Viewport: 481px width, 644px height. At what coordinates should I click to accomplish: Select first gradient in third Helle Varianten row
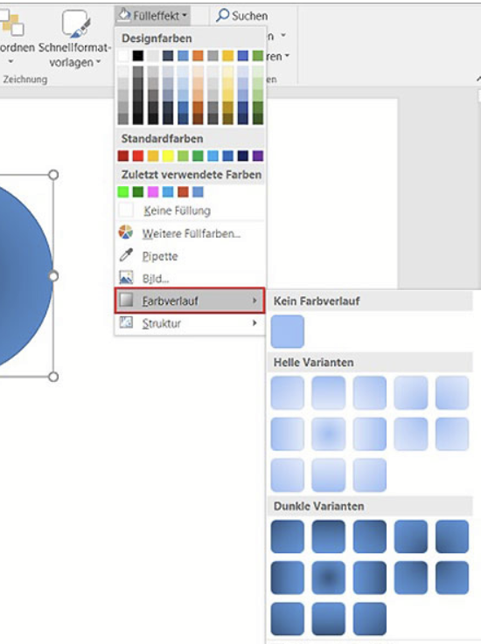point(288,475)
